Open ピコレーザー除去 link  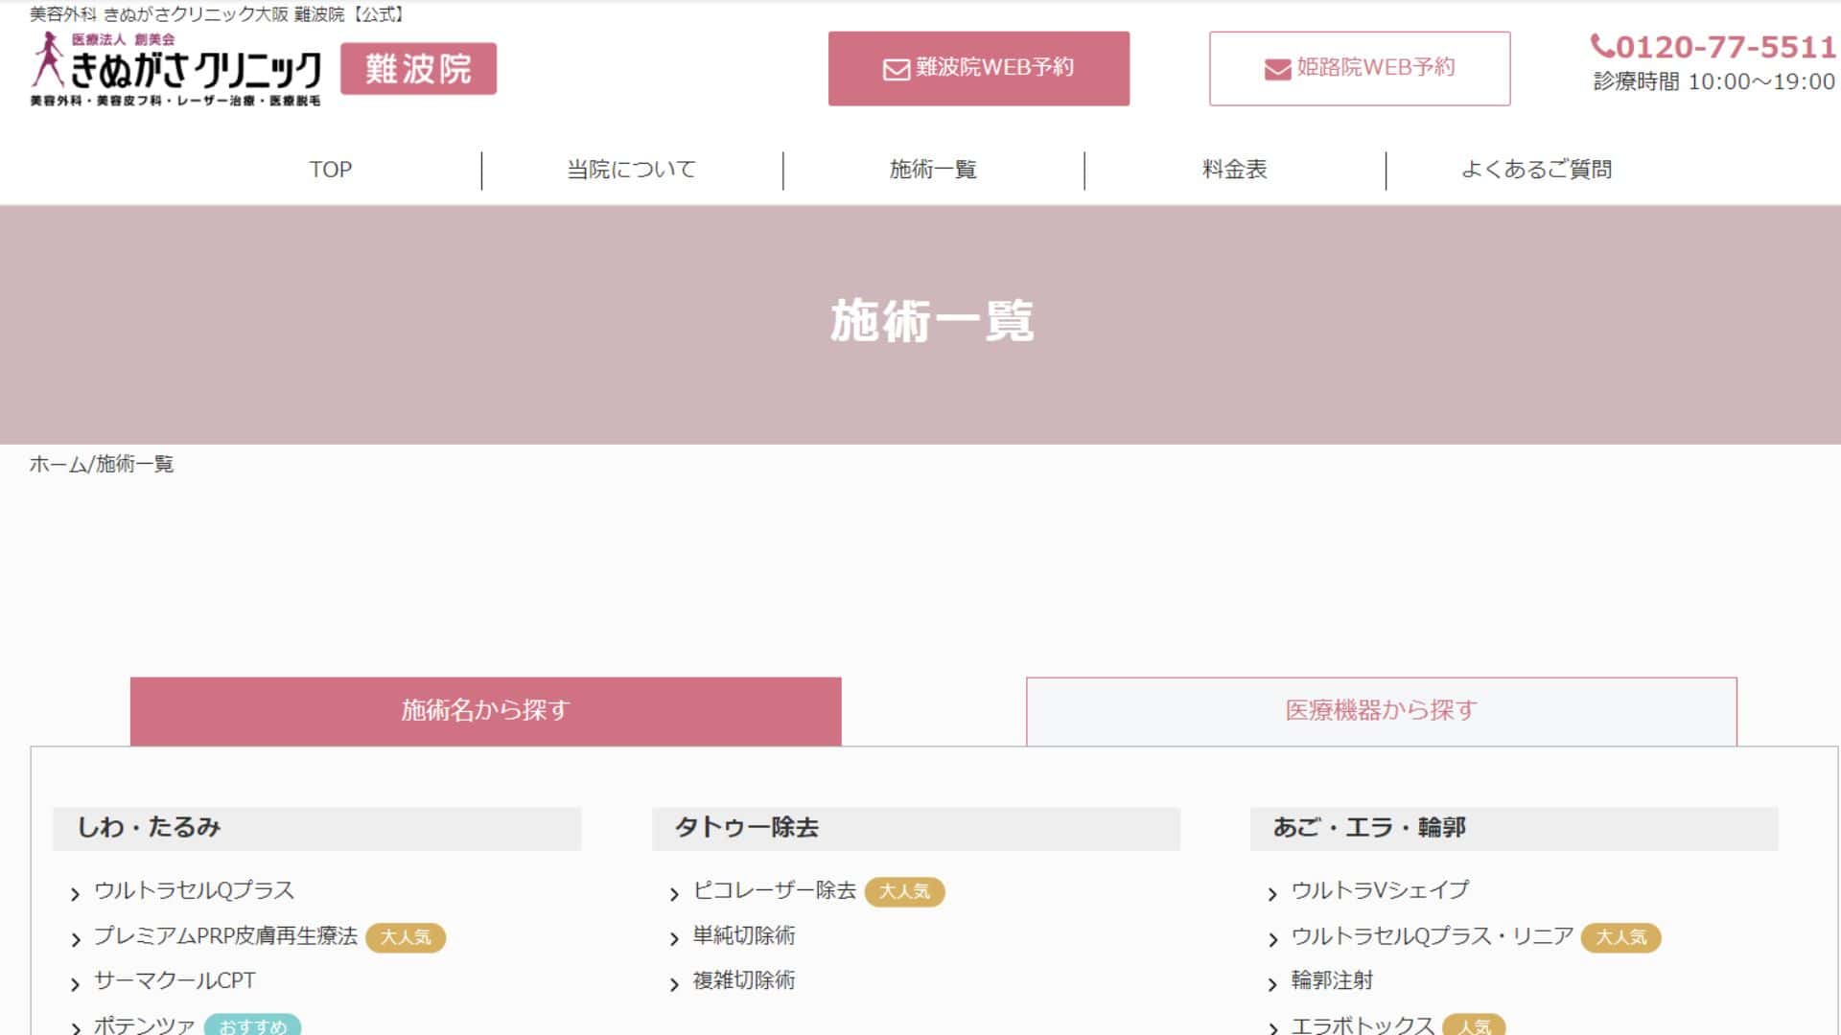774,890
